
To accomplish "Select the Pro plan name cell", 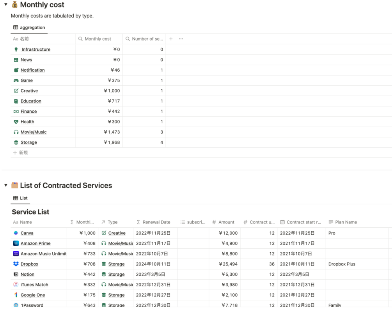I will pyautogui.click(x=357, y=233).
